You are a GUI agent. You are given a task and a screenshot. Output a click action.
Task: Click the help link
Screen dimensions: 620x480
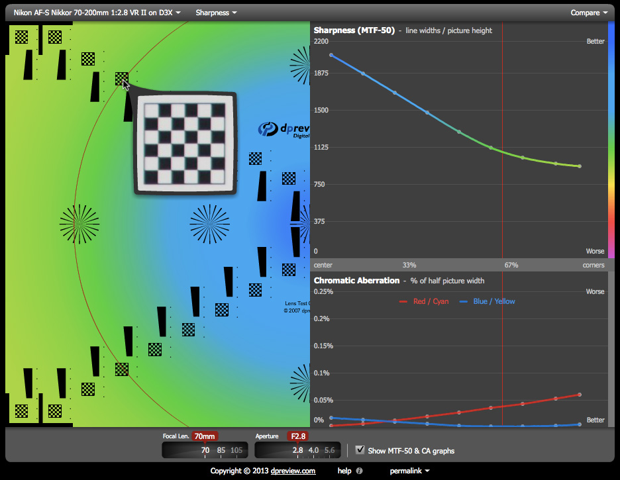(344, 471)
